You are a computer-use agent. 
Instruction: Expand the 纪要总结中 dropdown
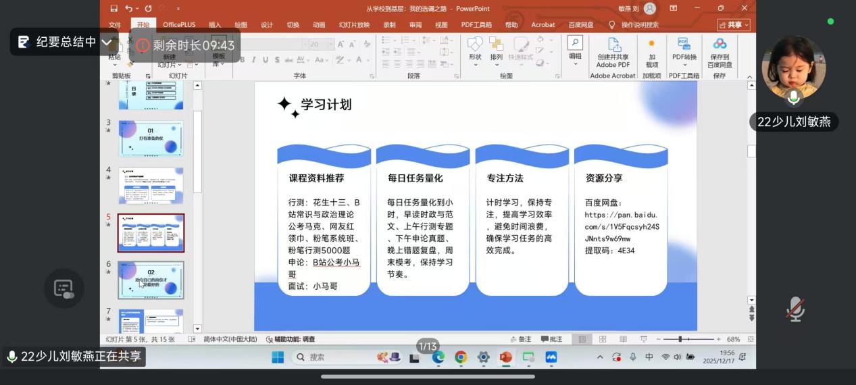point(107,42)
